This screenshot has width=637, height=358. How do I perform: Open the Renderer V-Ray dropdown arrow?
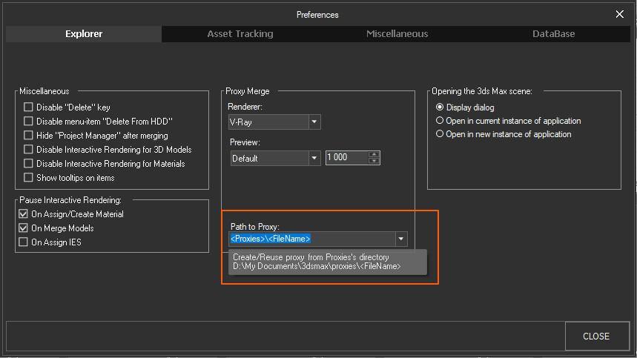coord(314,122)
